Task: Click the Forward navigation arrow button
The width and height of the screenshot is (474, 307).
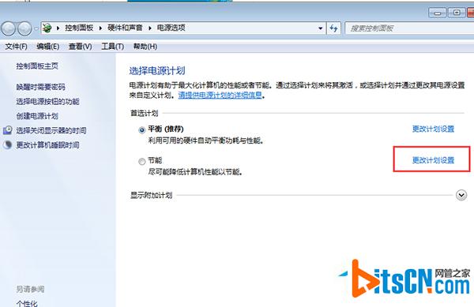Action: tap(24, 28)
